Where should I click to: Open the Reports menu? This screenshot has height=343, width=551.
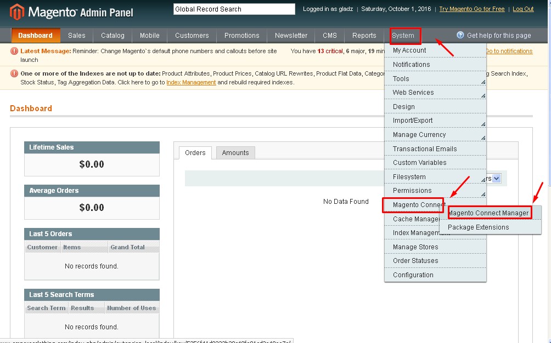coord(364,36)
